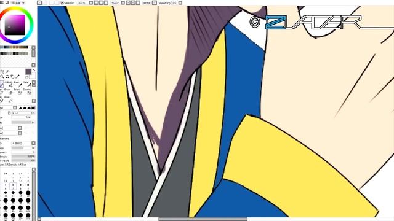
Task: Click the brush Density 100% slider
Action: (23, 157)
